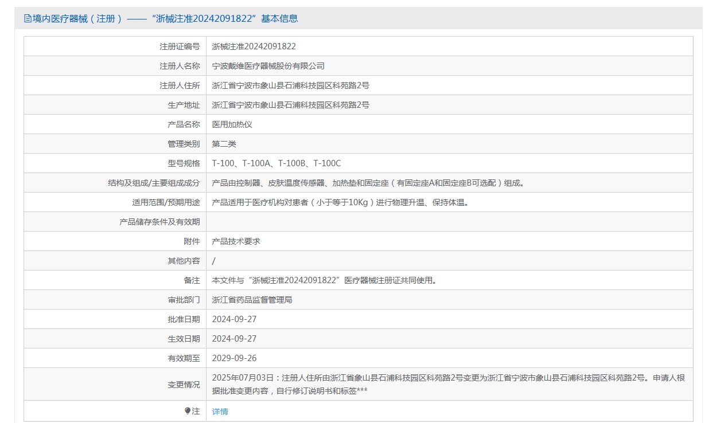Click the document icon before the page title
Viewport: 704px width, 423px height.
[28, 18]
